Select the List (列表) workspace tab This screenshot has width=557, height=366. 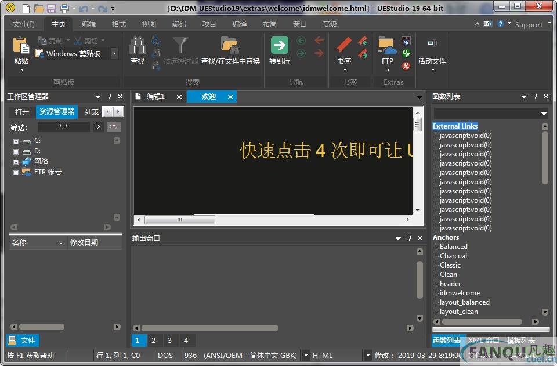click(91, 112)
